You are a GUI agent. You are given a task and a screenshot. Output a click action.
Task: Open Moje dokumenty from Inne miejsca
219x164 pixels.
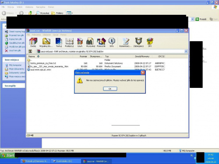tap(14, 69)
